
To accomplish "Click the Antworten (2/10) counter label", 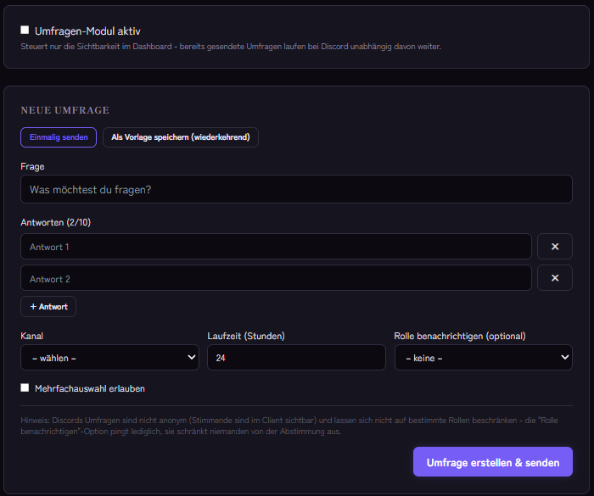I will click(x=56, y=222).
